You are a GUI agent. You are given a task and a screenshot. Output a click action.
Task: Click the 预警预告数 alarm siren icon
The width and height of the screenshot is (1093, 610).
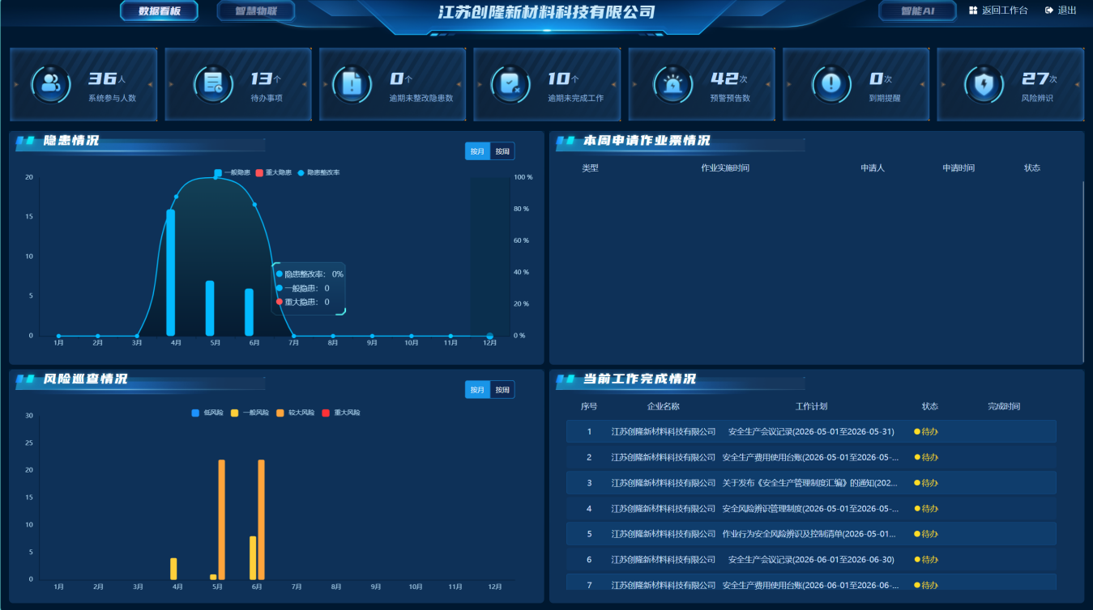coord(672,83)
